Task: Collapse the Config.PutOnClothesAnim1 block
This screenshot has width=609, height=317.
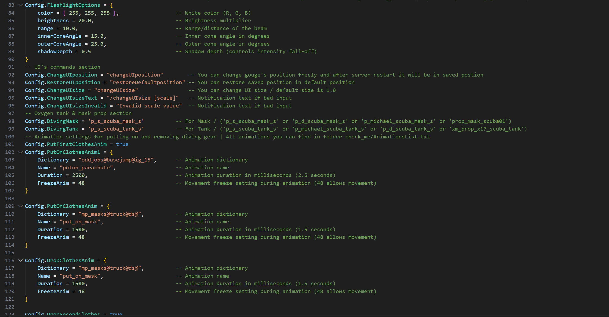Action: [x=20, y=152]
